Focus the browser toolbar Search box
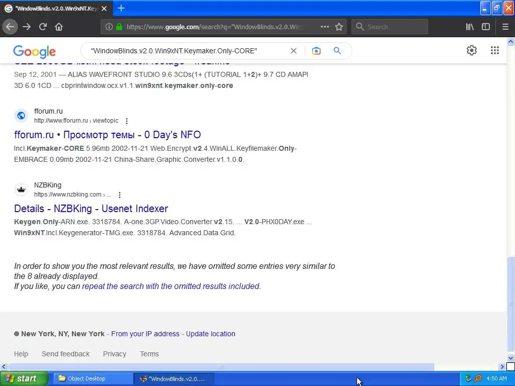Viewport: 515px width, 386px height. 390,27
